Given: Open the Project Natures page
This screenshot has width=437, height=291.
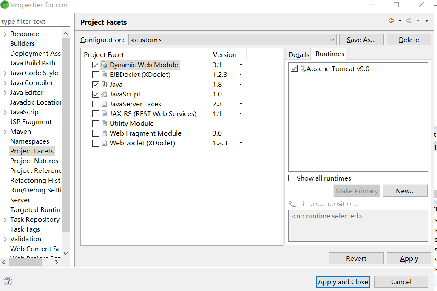Looking at the screenshot, I should (x=34, y=161).
